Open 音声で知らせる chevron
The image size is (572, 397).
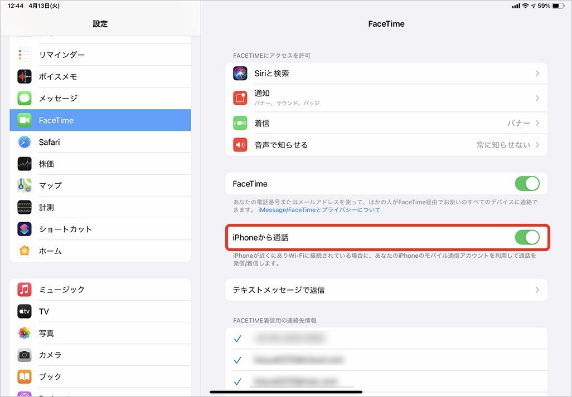pyautogui.click(x=537, y=145)
